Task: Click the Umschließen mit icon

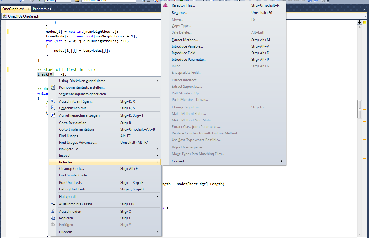Action: point(53,108)
